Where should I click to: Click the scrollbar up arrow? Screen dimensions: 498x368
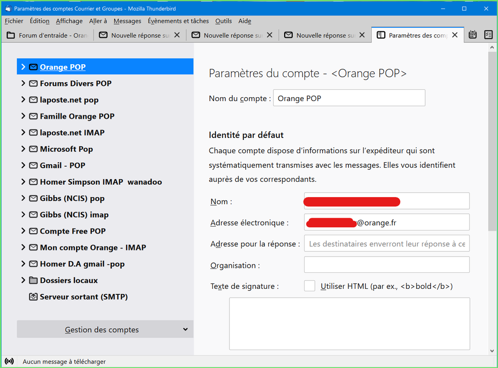tap(492, 48)
